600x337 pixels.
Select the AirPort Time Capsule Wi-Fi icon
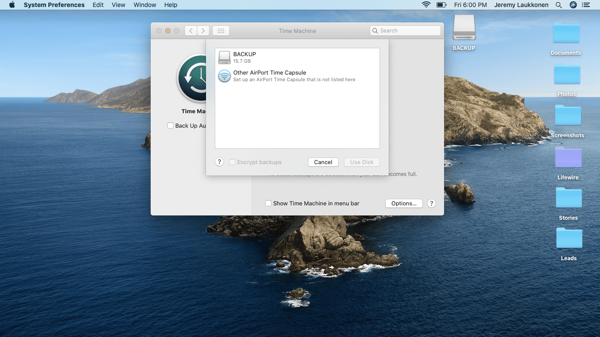tap(224, 76)
